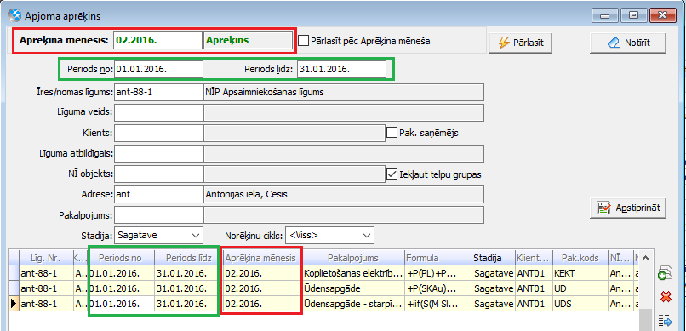This screenshot has height=331, width=686.
Task: Click the list with blue arrow icon
Action: tap(666, 320)
